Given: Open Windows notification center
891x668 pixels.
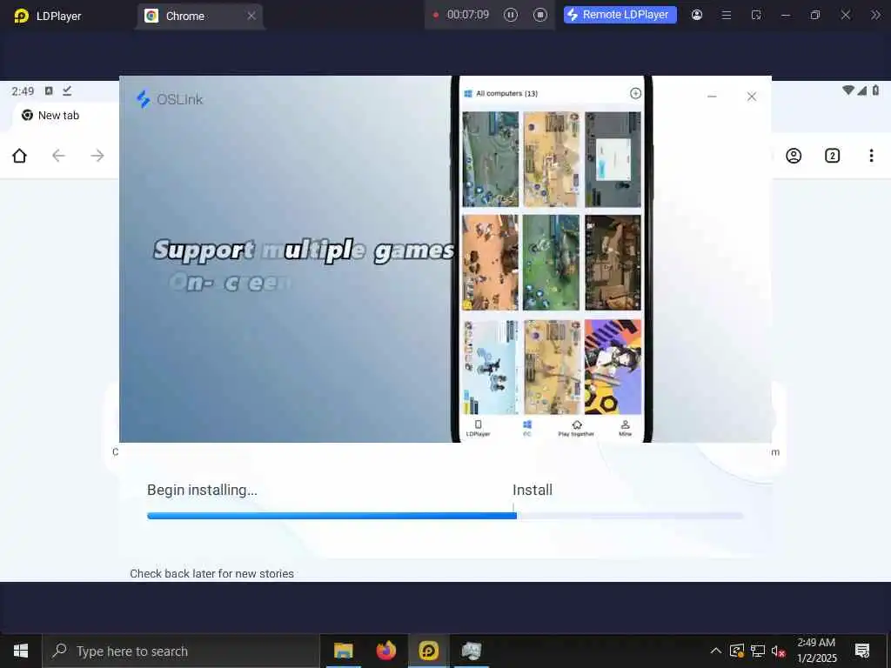Looking at the screenshot, I should tap(862, 651).
